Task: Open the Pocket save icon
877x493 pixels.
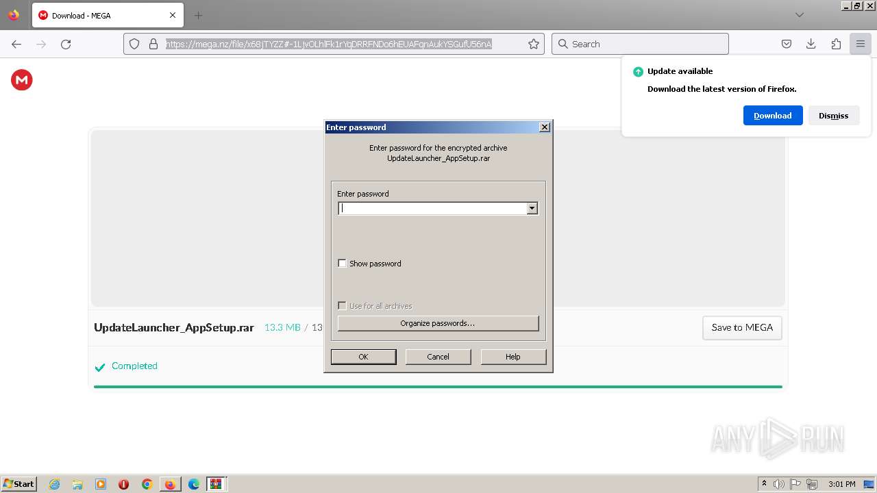Action: pos(787,44)
